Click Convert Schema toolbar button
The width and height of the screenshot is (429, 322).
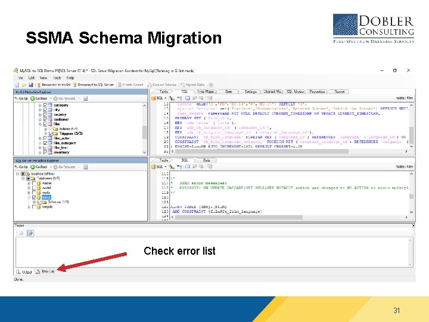pyautogui.click(x=161, y=85)
